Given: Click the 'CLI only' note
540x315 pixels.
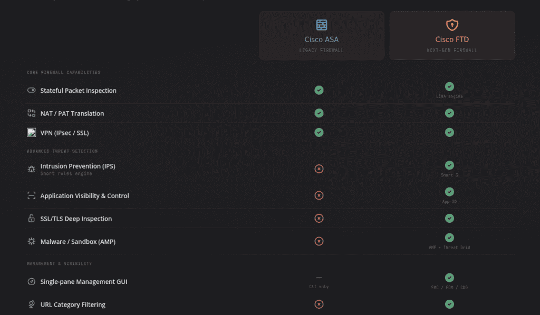Looking at the screenshot, I should [x=319, y=287].
